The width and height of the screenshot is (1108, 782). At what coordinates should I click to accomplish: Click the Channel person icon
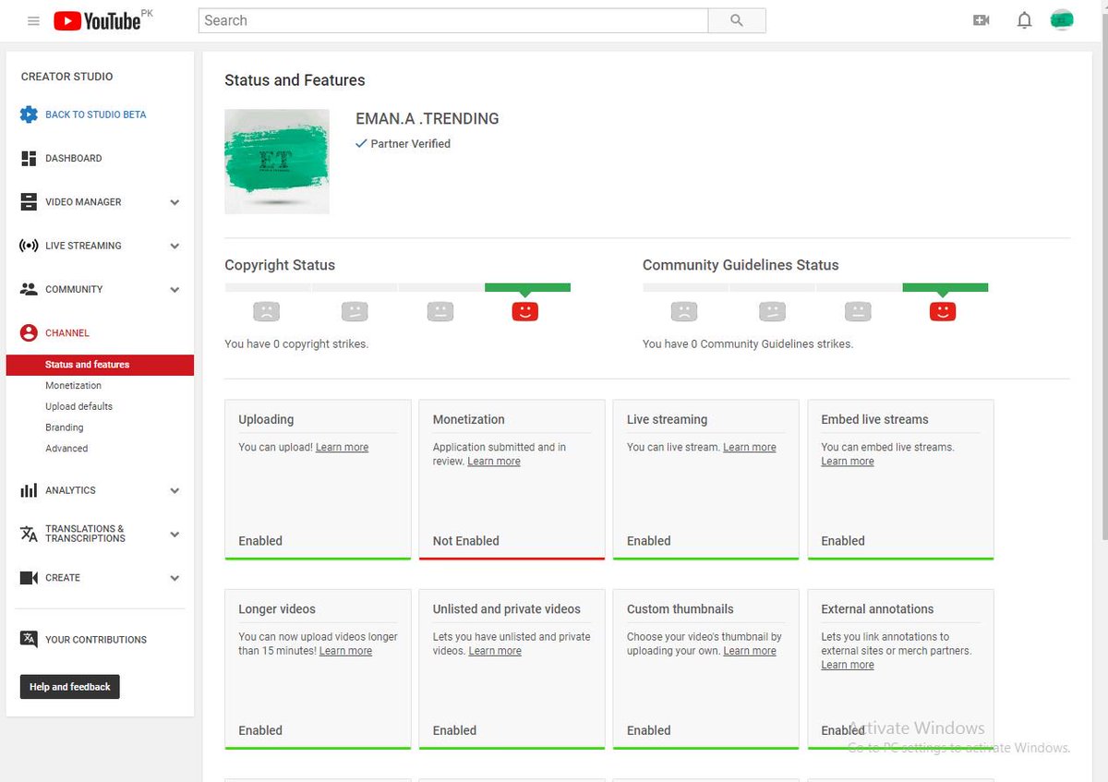pyautogui.click(x=29, y=332)
